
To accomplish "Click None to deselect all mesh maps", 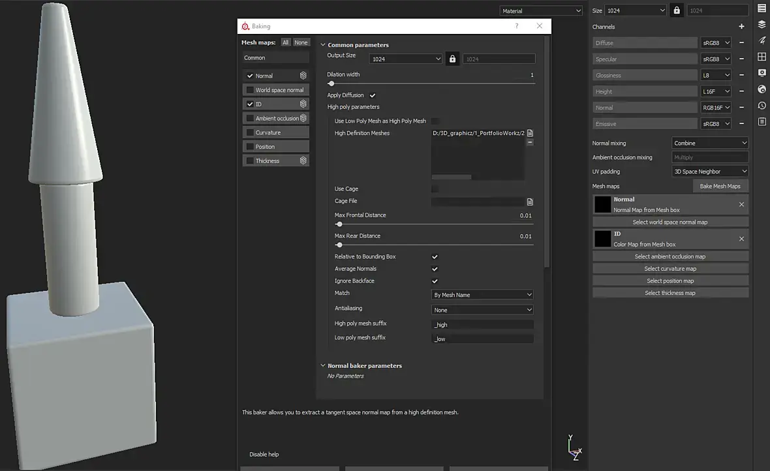I will tap(301, 42).
